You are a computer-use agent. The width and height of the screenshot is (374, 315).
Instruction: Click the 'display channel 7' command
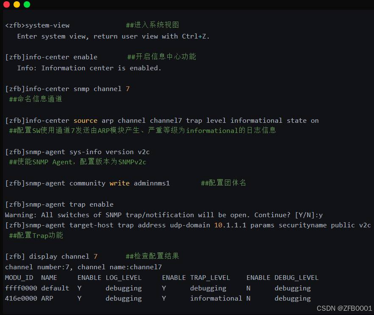coord(63,256)
